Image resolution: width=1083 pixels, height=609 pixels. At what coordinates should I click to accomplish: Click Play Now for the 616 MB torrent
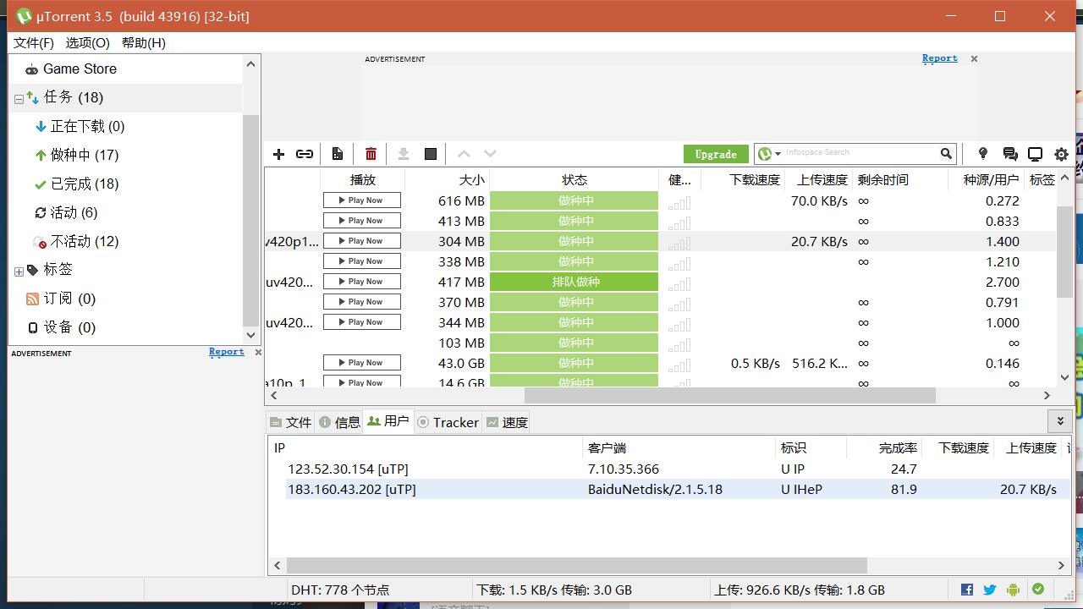(x=362, y=200)
